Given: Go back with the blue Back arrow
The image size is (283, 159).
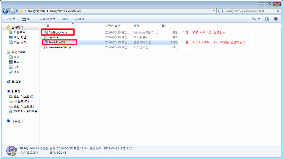Looking at the screenshot, I should [x=5, y=11].
